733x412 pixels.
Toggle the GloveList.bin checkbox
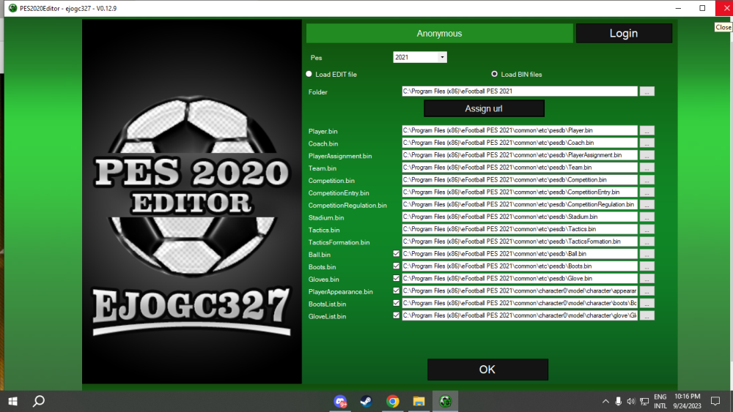(x=397, y=316)
